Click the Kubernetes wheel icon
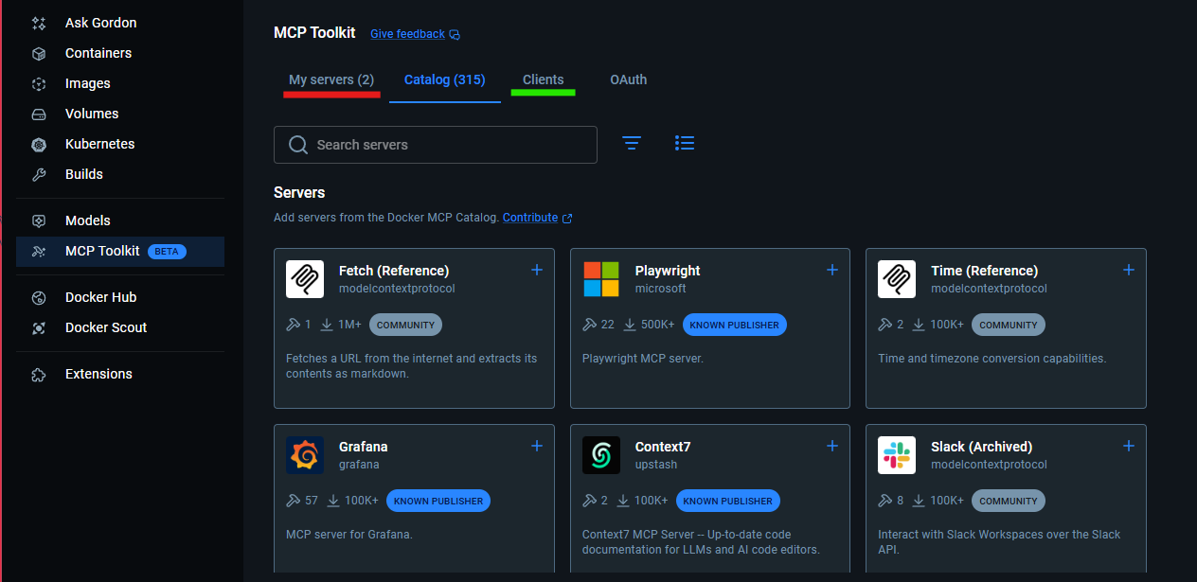The height and width of the screenshot is (582, 1197). coord(39,144)
